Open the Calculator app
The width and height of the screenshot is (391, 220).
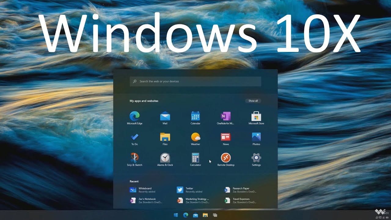click(x=195, y=159)
